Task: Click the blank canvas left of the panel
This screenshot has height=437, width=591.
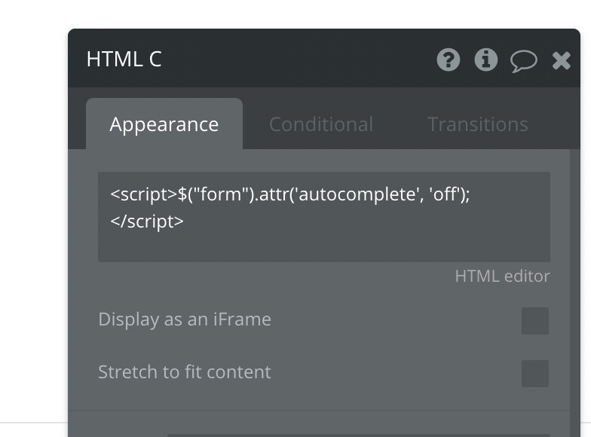Action: point(34,226)
